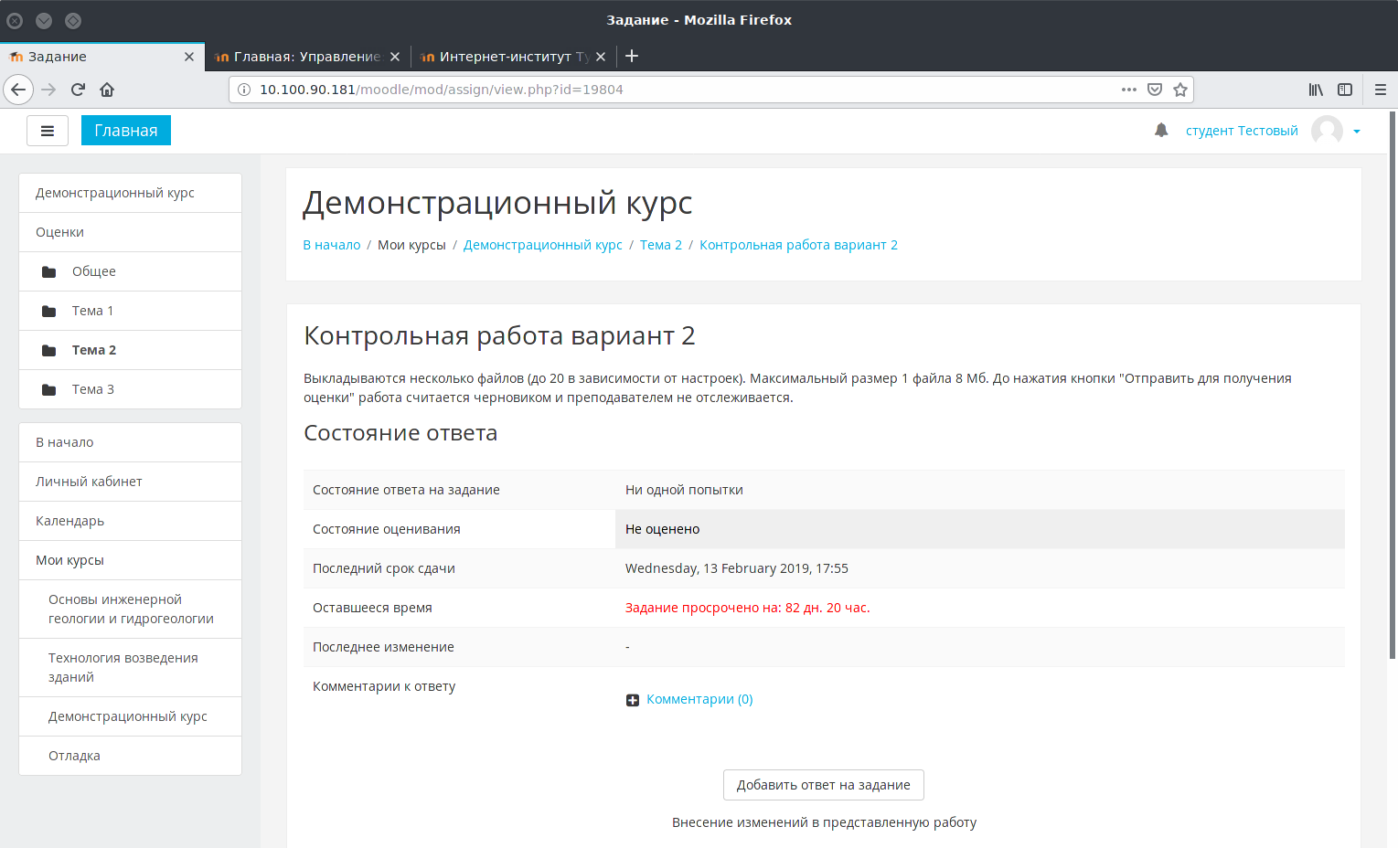Click the blue Главная button
This screenshot has width=1398, height=848.
126,131
